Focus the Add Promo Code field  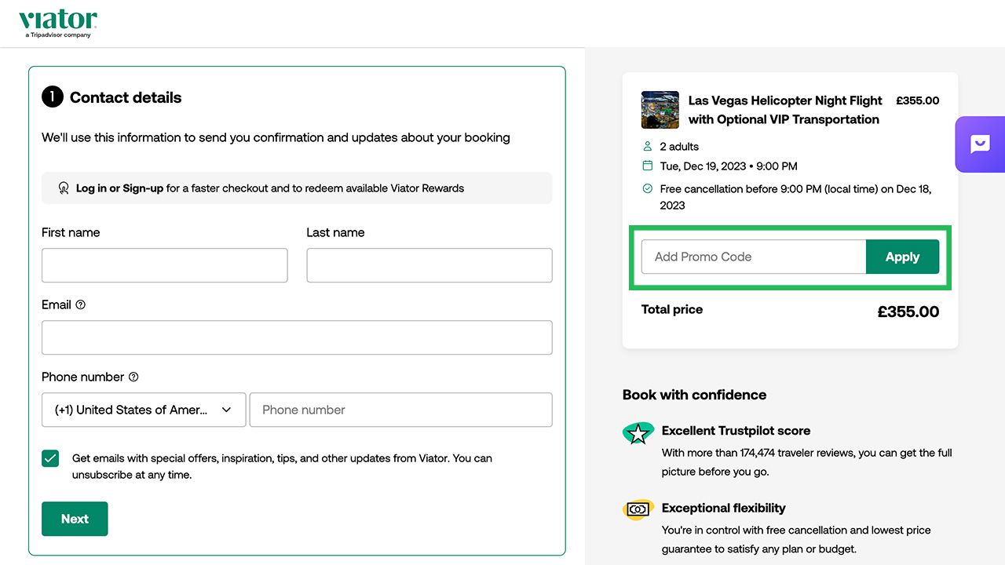(754, 257)
